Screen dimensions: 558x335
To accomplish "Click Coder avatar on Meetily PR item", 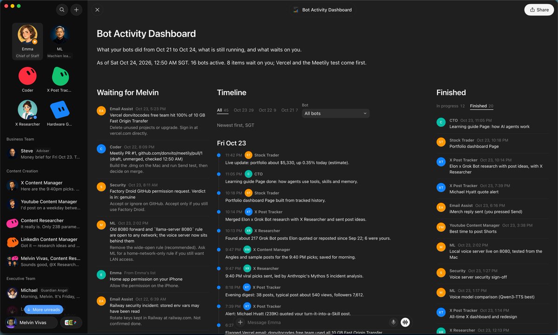I will click(101, 149).
